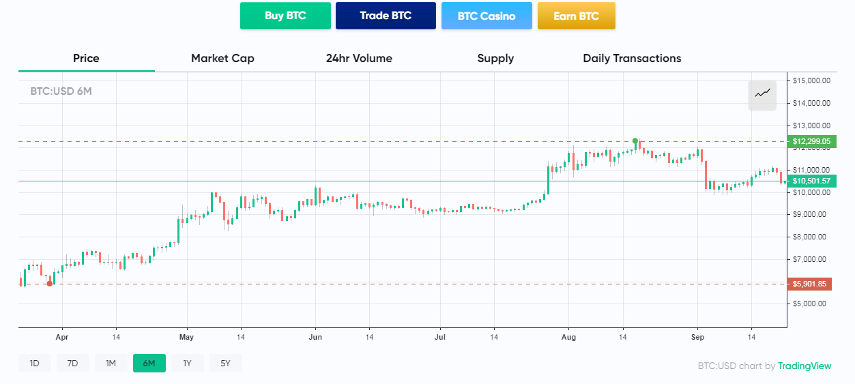Click the Earn BTC button
The height and width of the screenshot is (384, 855).
click(x=576, y=16)
